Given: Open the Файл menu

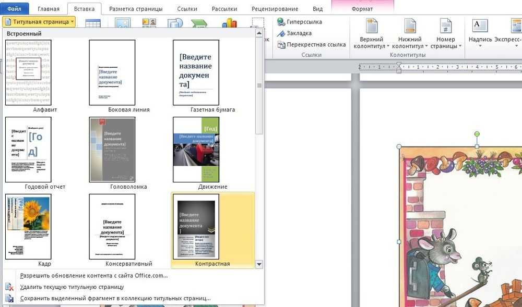Looking at the screenshot, I should point(14,9).
